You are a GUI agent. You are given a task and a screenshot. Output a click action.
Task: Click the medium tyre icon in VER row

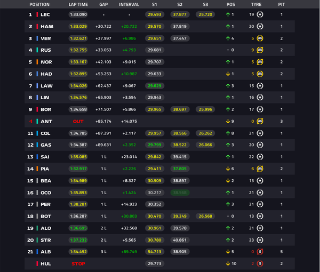pos(260,38)
